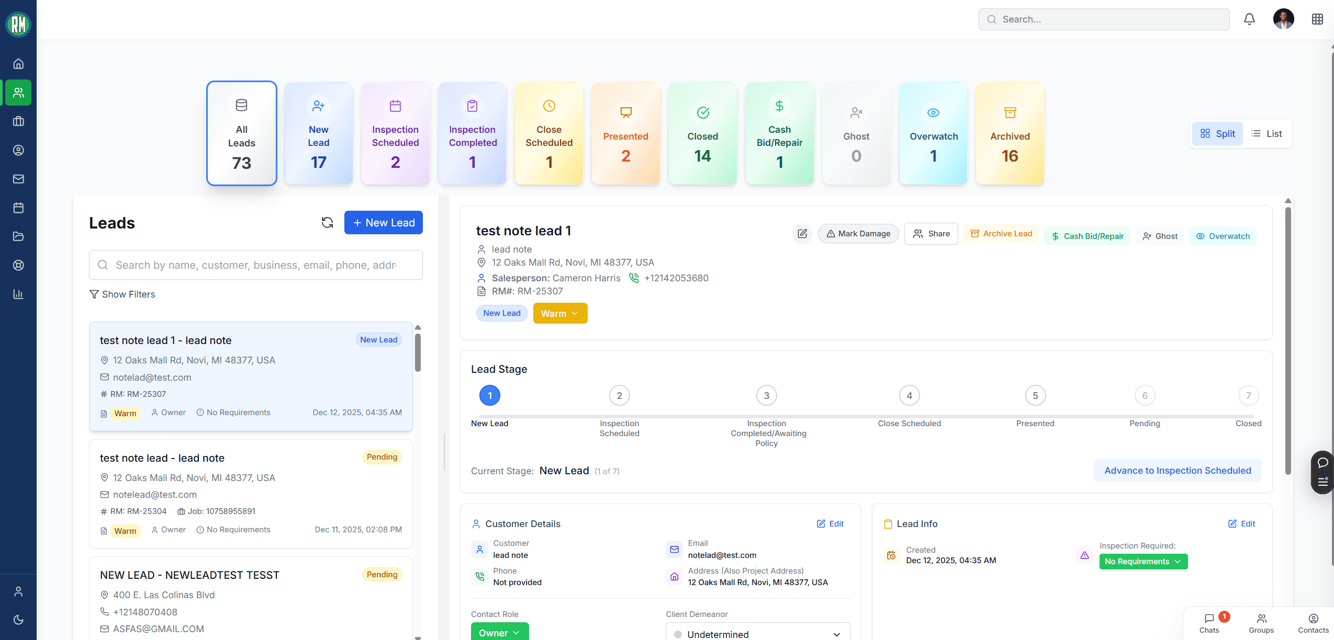Screen dimensions: 1334x640
Task: Click the edit pencil icon near test note lead 1
Action: (x=802, y=234)
